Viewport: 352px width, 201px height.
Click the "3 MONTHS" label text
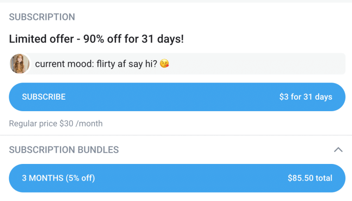(43, 178)
